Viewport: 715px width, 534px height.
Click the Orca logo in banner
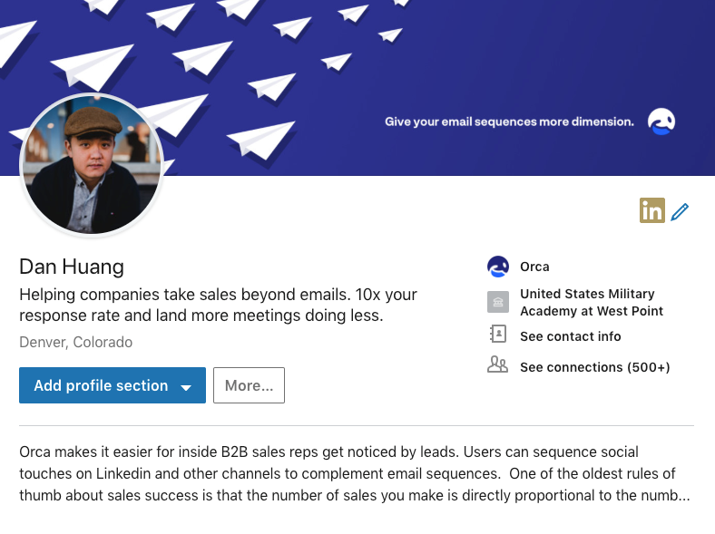(x=661, y=121)
